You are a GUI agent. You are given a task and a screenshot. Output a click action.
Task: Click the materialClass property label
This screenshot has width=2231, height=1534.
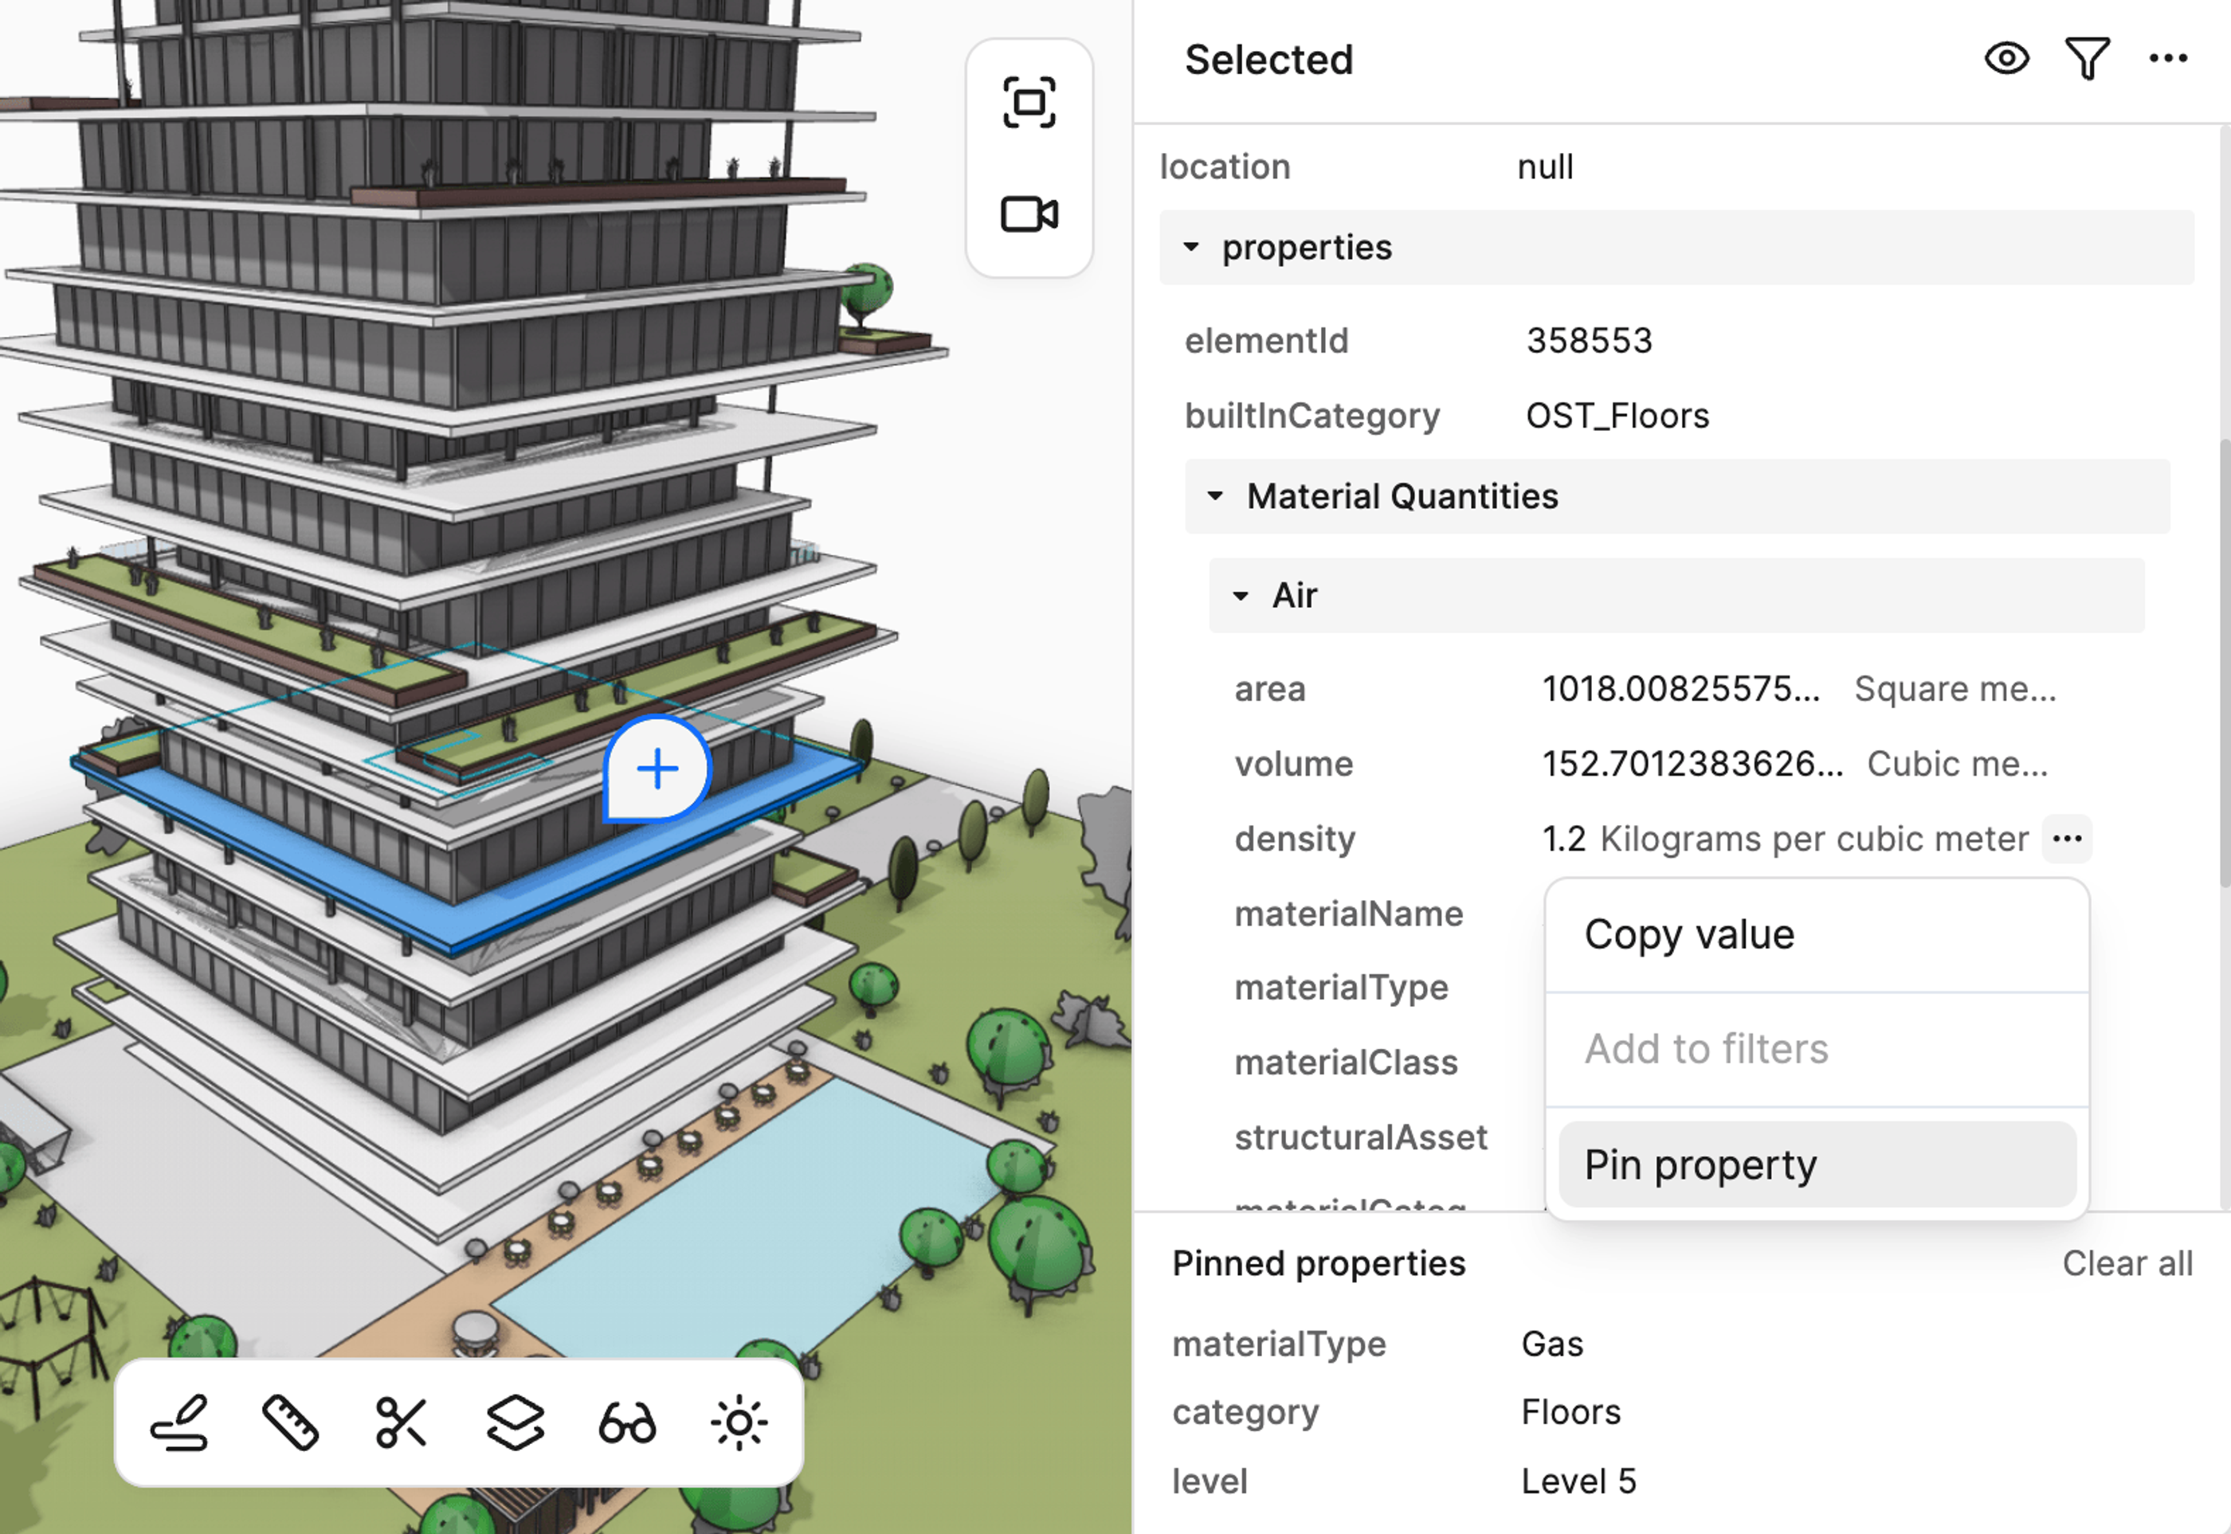point(1345,1062)
